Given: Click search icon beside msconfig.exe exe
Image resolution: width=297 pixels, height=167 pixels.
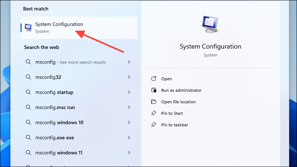Looking at the screenshot, I should tap(28, 137).
